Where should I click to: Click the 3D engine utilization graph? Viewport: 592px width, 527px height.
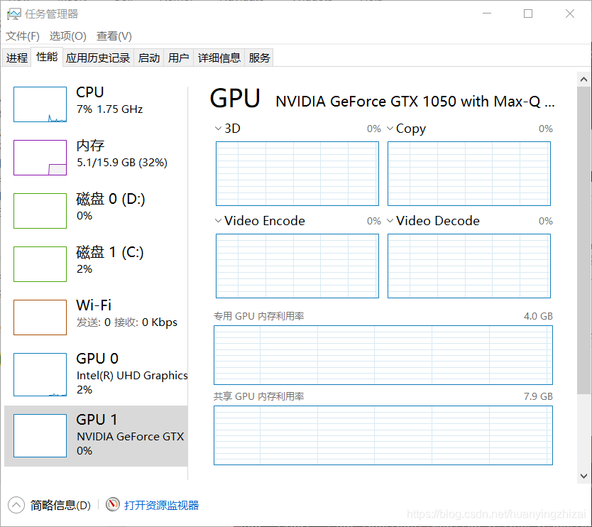297,174
